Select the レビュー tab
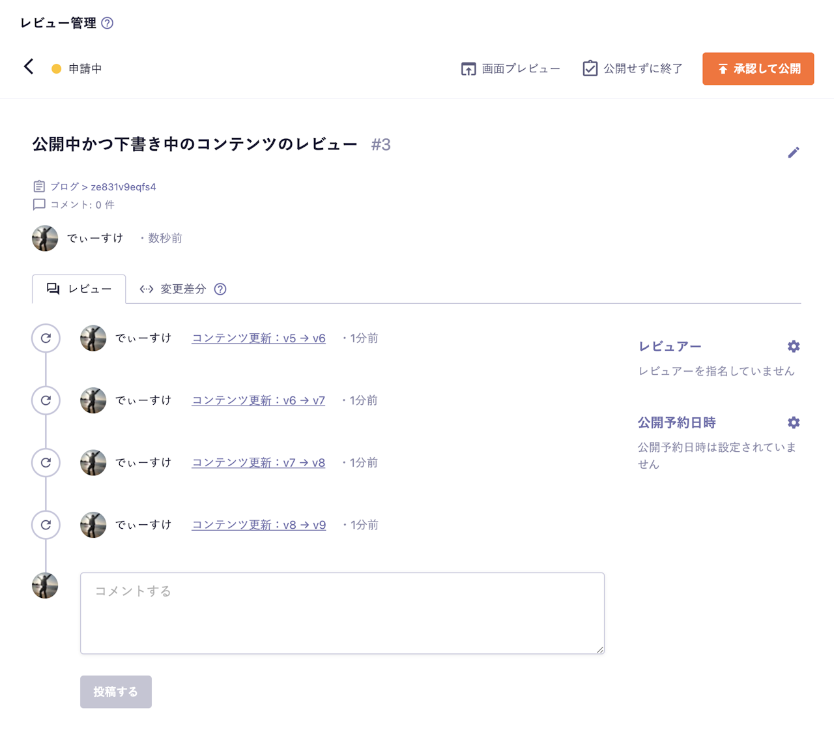Viewport: 834px width, 755px height. (78, 289)
